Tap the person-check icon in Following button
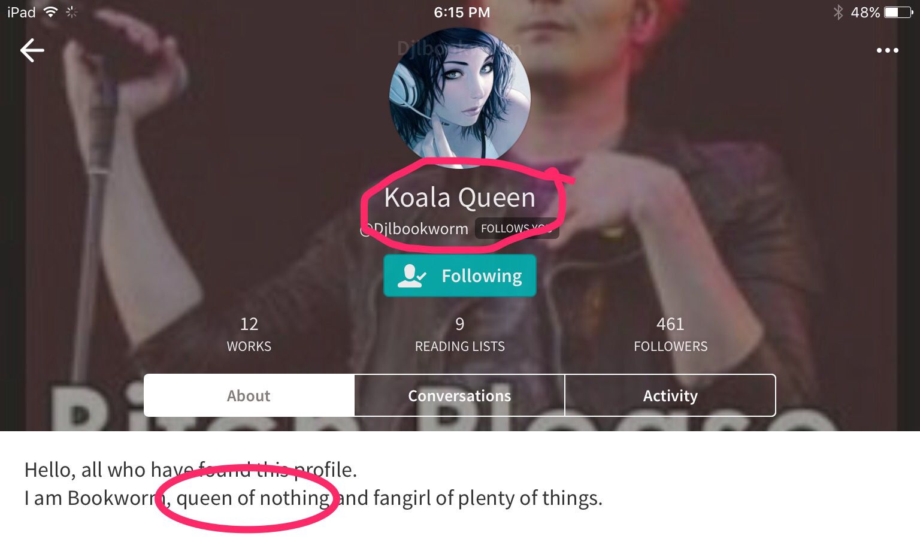 pyautogui.click(x=412, y=276)
